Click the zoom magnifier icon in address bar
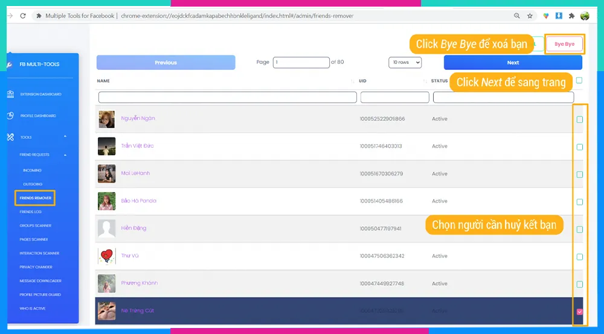 pos(517,16)
